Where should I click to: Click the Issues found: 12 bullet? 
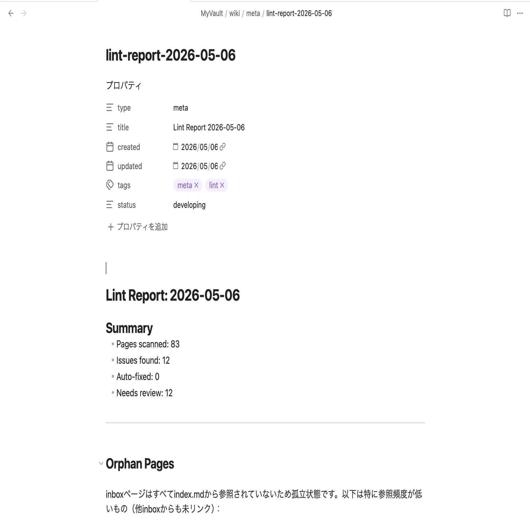[x=143, y=360]
